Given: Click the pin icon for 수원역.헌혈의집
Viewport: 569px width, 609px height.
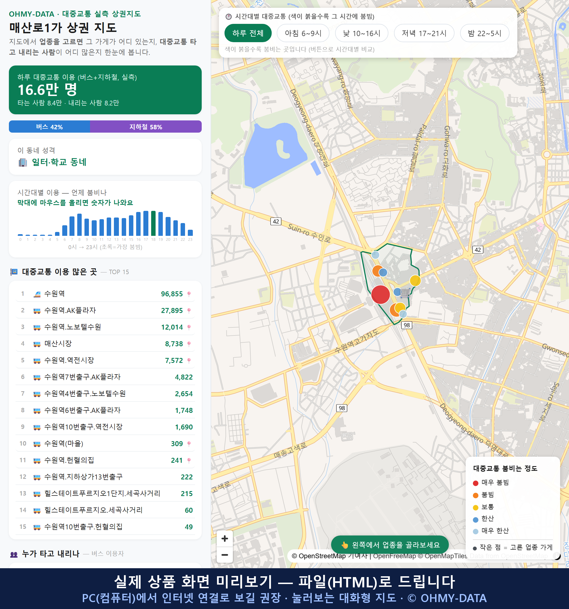Looking at the screenshot, I should coord(189,460).
